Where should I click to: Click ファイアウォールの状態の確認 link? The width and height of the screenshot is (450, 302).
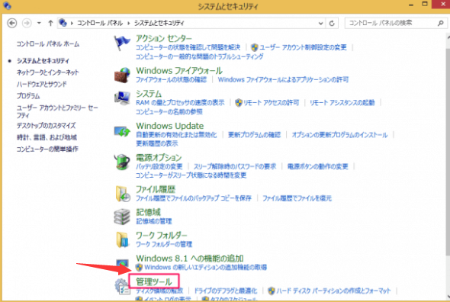[x=171, y=79]
